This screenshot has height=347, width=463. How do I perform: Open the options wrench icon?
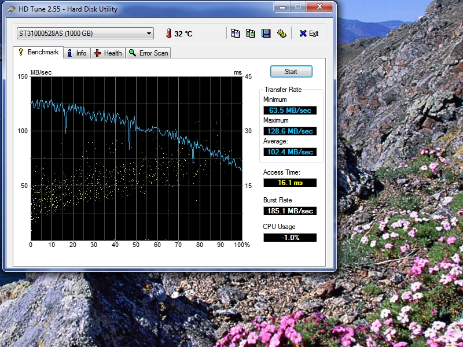(x=281, y=34)
